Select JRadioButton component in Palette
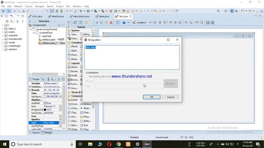 [x=86, y=108]
